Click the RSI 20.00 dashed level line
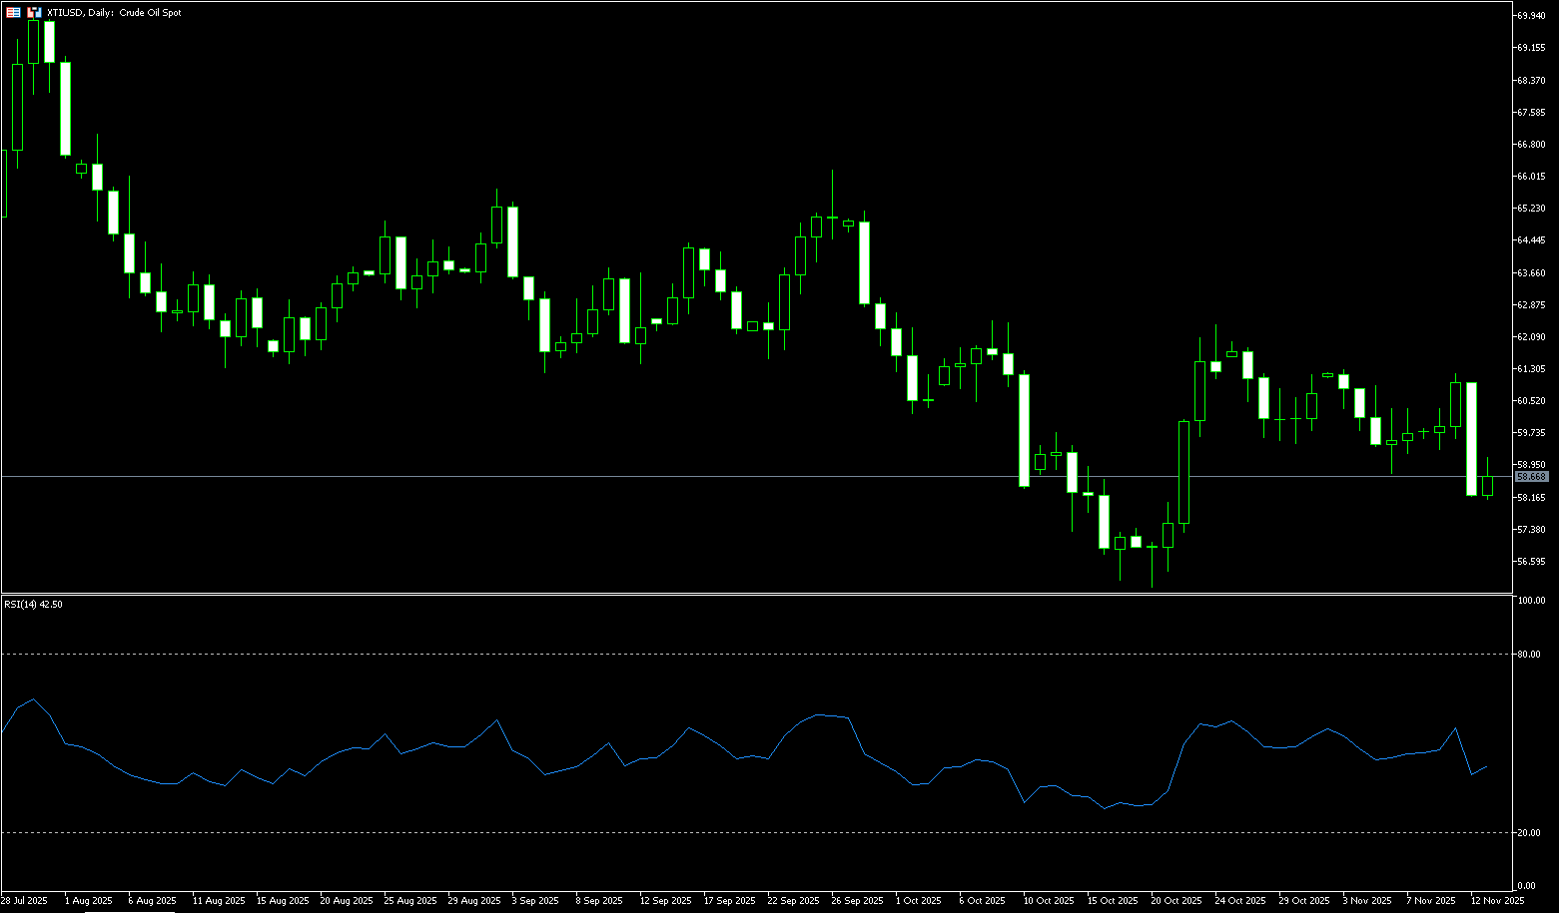 pos(699,832)
